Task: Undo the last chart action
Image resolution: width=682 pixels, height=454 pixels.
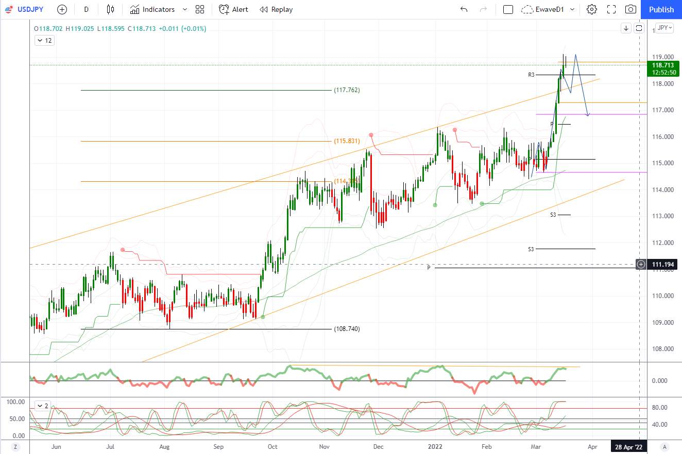Action: tap(464, 9)
